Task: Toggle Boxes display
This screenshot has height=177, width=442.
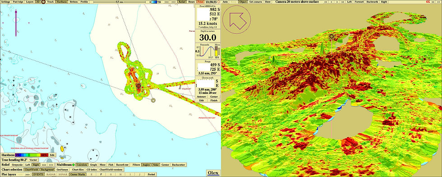Action: (191, 2)
